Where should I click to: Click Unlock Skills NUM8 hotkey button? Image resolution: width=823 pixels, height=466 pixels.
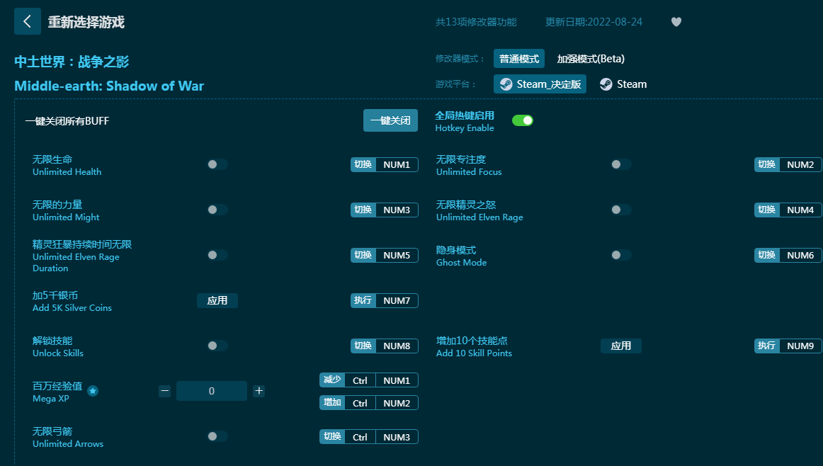(385, 346)
